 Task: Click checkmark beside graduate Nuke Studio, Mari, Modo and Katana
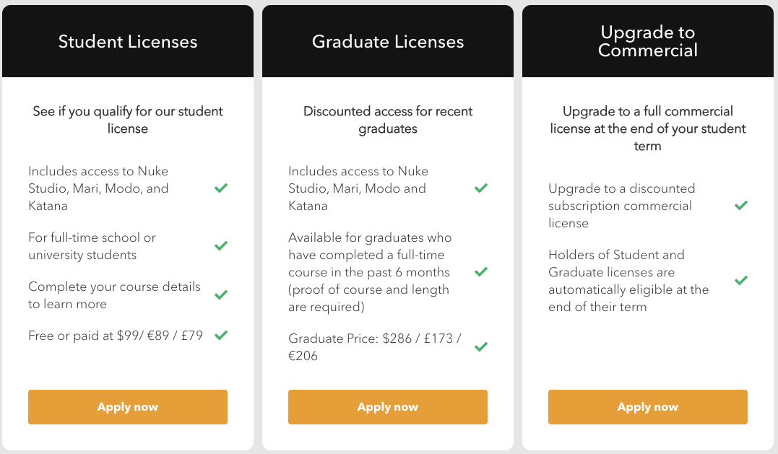481,188
